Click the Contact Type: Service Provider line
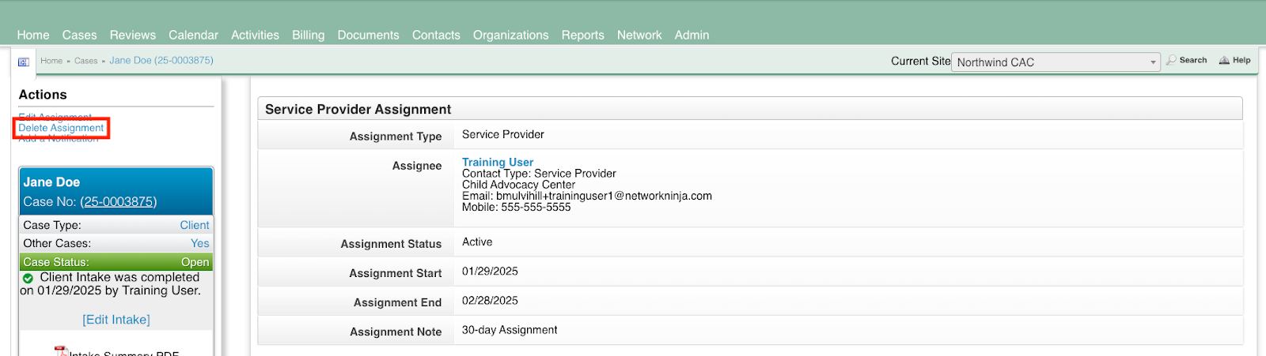This screenshot has height=356, width=1266. (539, 174)
